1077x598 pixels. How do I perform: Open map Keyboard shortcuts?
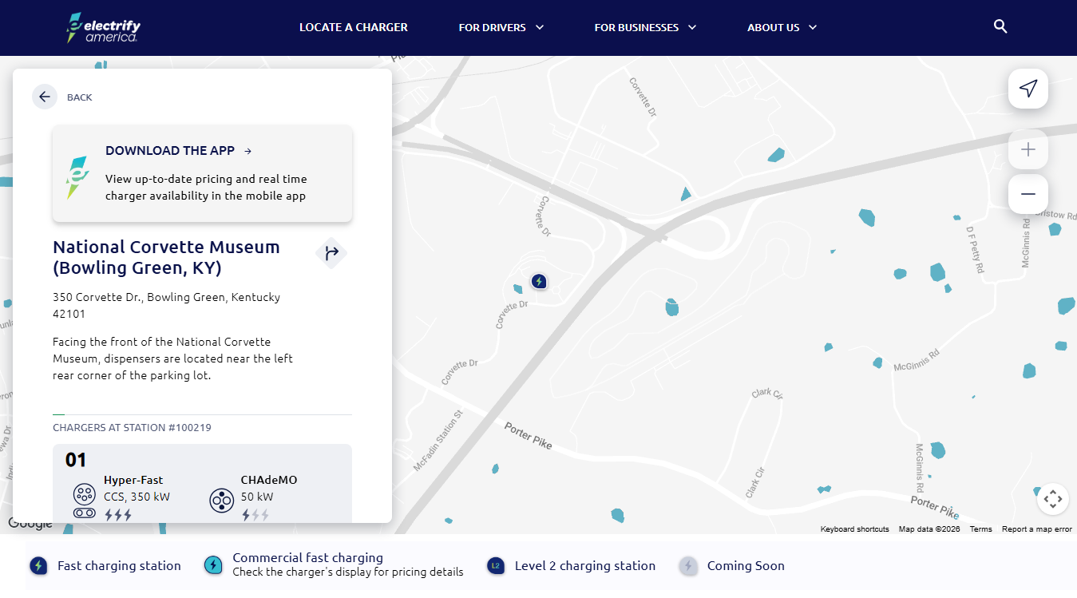[854, 529]
